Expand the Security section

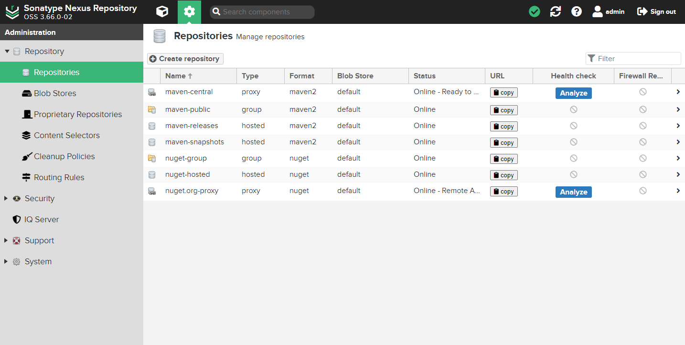6,199
